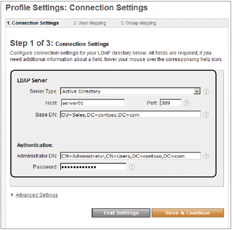The height and width of the screenshot is (230, 232).
Task: Go to the User Mapping step tab
Action: click(90, 23)
